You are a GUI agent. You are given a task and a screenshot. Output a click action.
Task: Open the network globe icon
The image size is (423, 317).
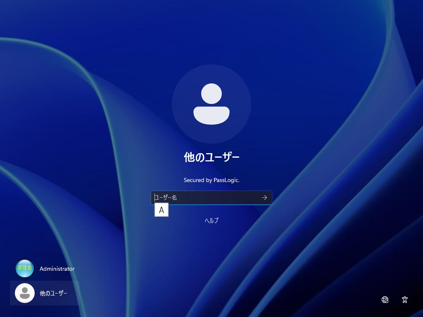385,300
